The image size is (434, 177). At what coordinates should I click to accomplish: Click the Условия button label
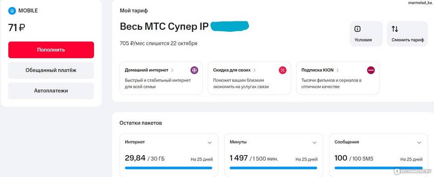point(363,40)
